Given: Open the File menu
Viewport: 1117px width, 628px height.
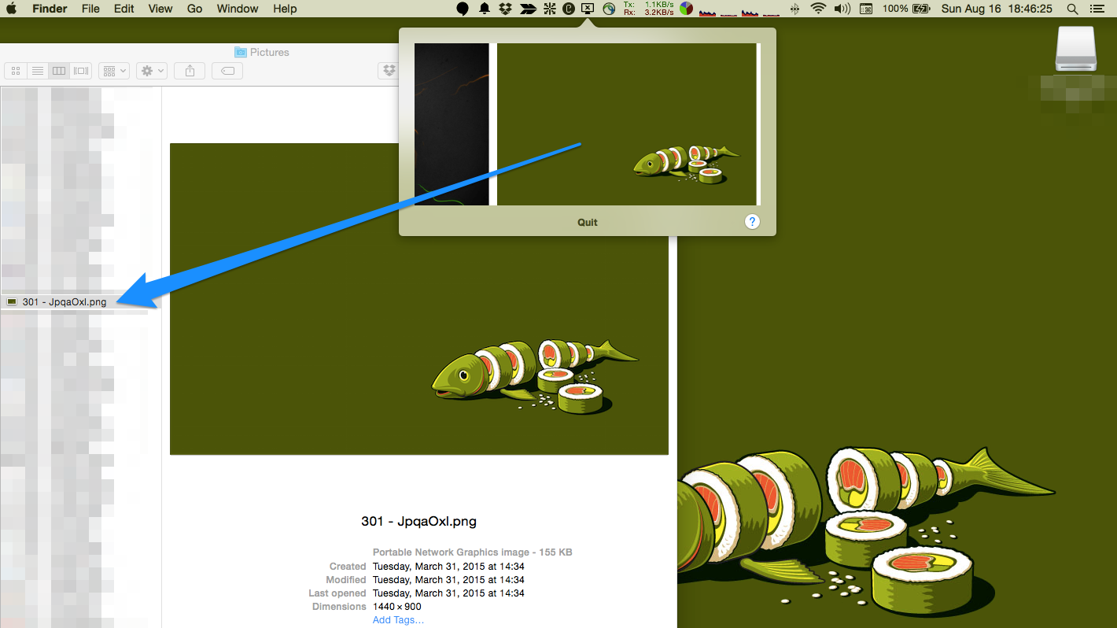Looking at the screenshot, I should [90, 9].
